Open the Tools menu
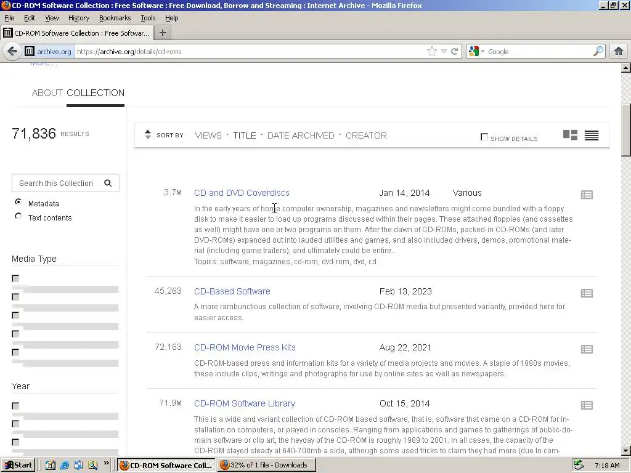631x473 pixels. point(148,18)
